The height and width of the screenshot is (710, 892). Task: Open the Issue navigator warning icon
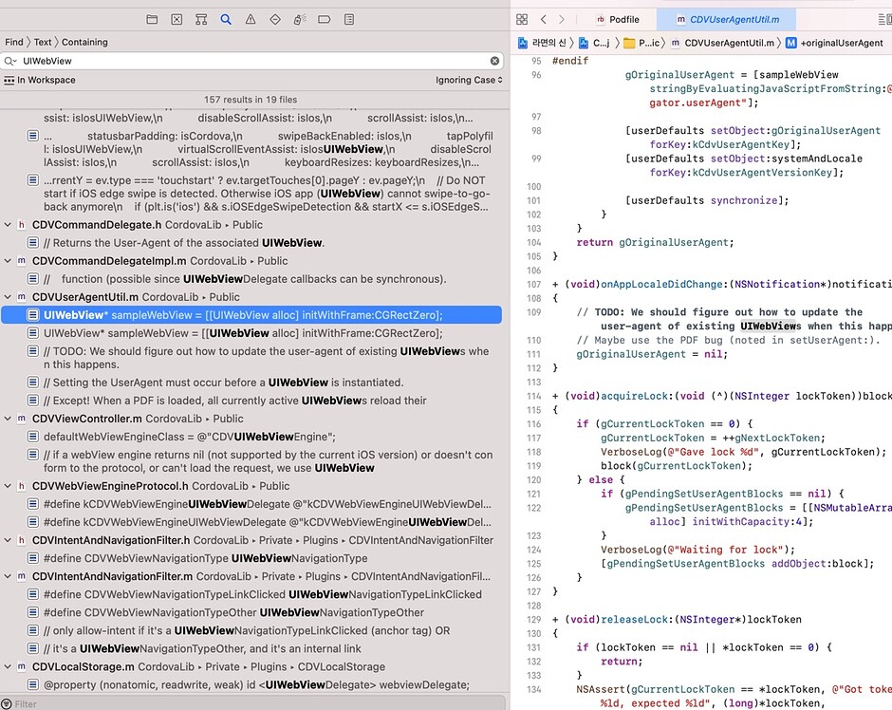click(x=251, y=19)
